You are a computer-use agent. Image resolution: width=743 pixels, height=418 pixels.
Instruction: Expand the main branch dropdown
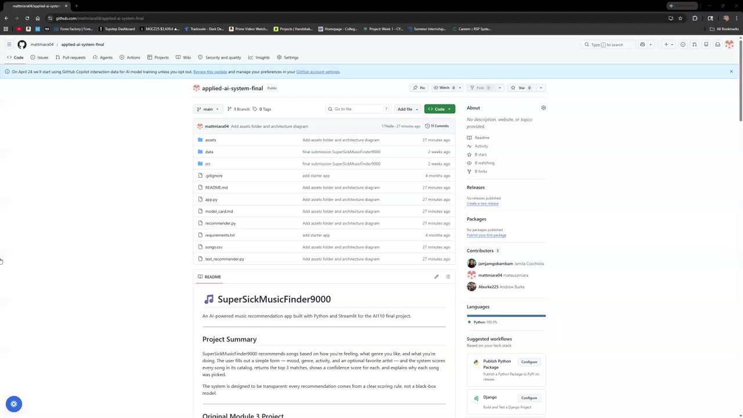(x=207, y=109)
